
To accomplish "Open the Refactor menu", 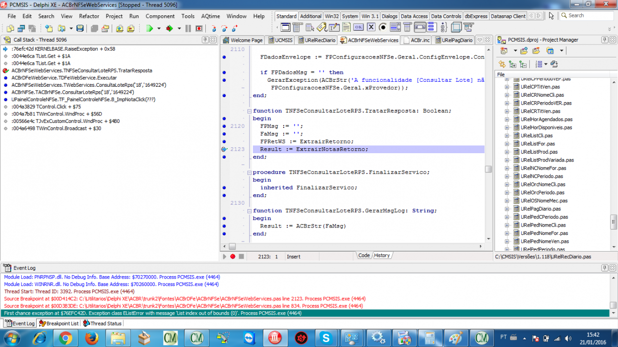I will coord(89,16).
